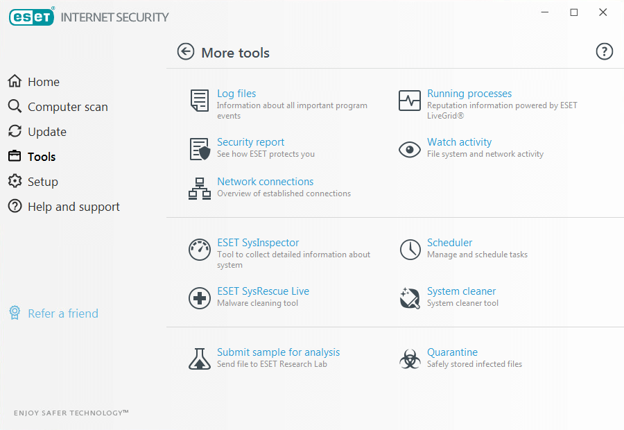Image resolution: width=624 pixels, height=430 pixels.
Task: Click the Log files document icon
Action: [x=200, y=101]
